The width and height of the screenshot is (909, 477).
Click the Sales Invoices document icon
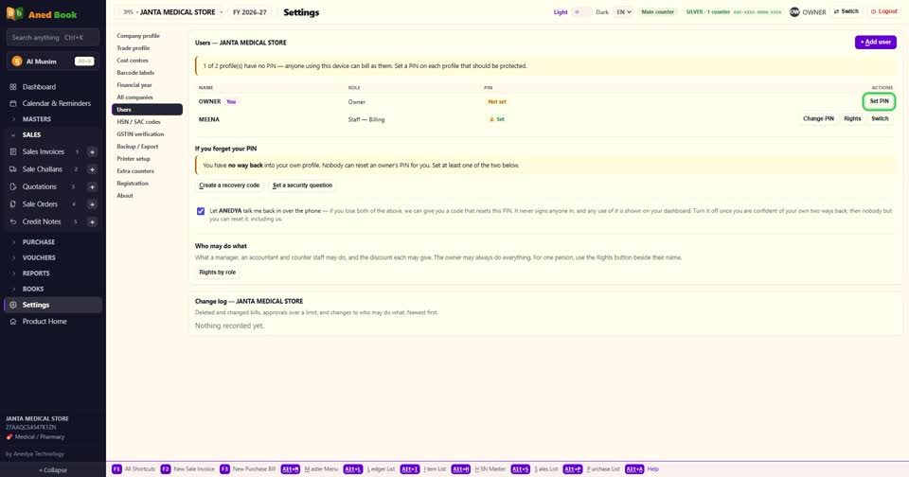tap(12, 151)
